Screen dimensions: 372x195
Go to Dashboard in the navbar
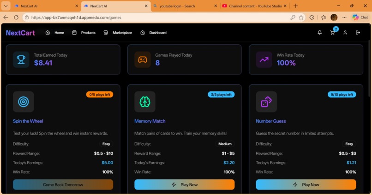tap(158, 33)
